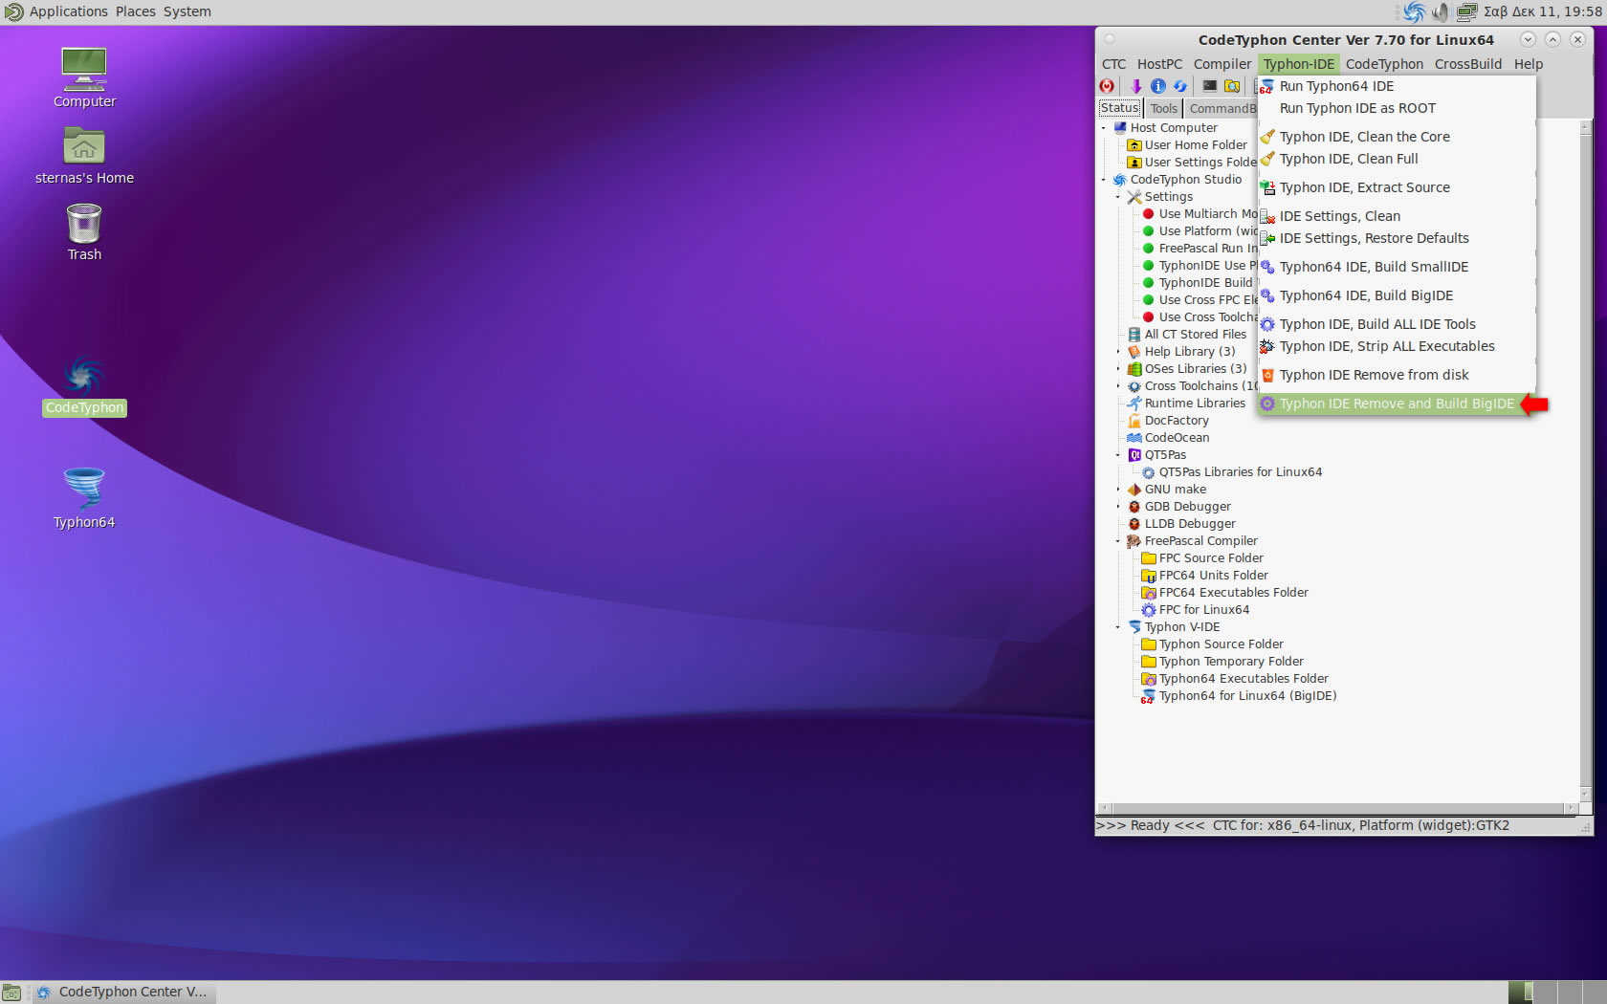Select Typhon IDE Remove and Build BigIDE
1607x1004 pixels.
1397,404
